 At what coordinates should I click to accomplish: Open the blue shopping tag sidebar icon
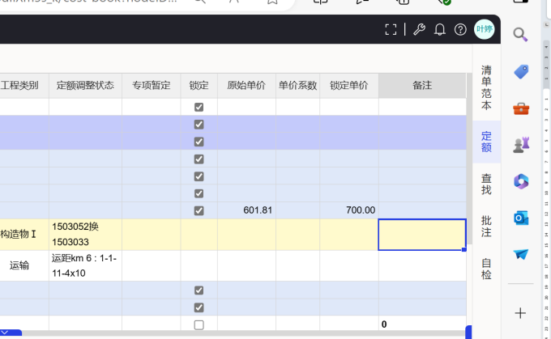(520, 71)
